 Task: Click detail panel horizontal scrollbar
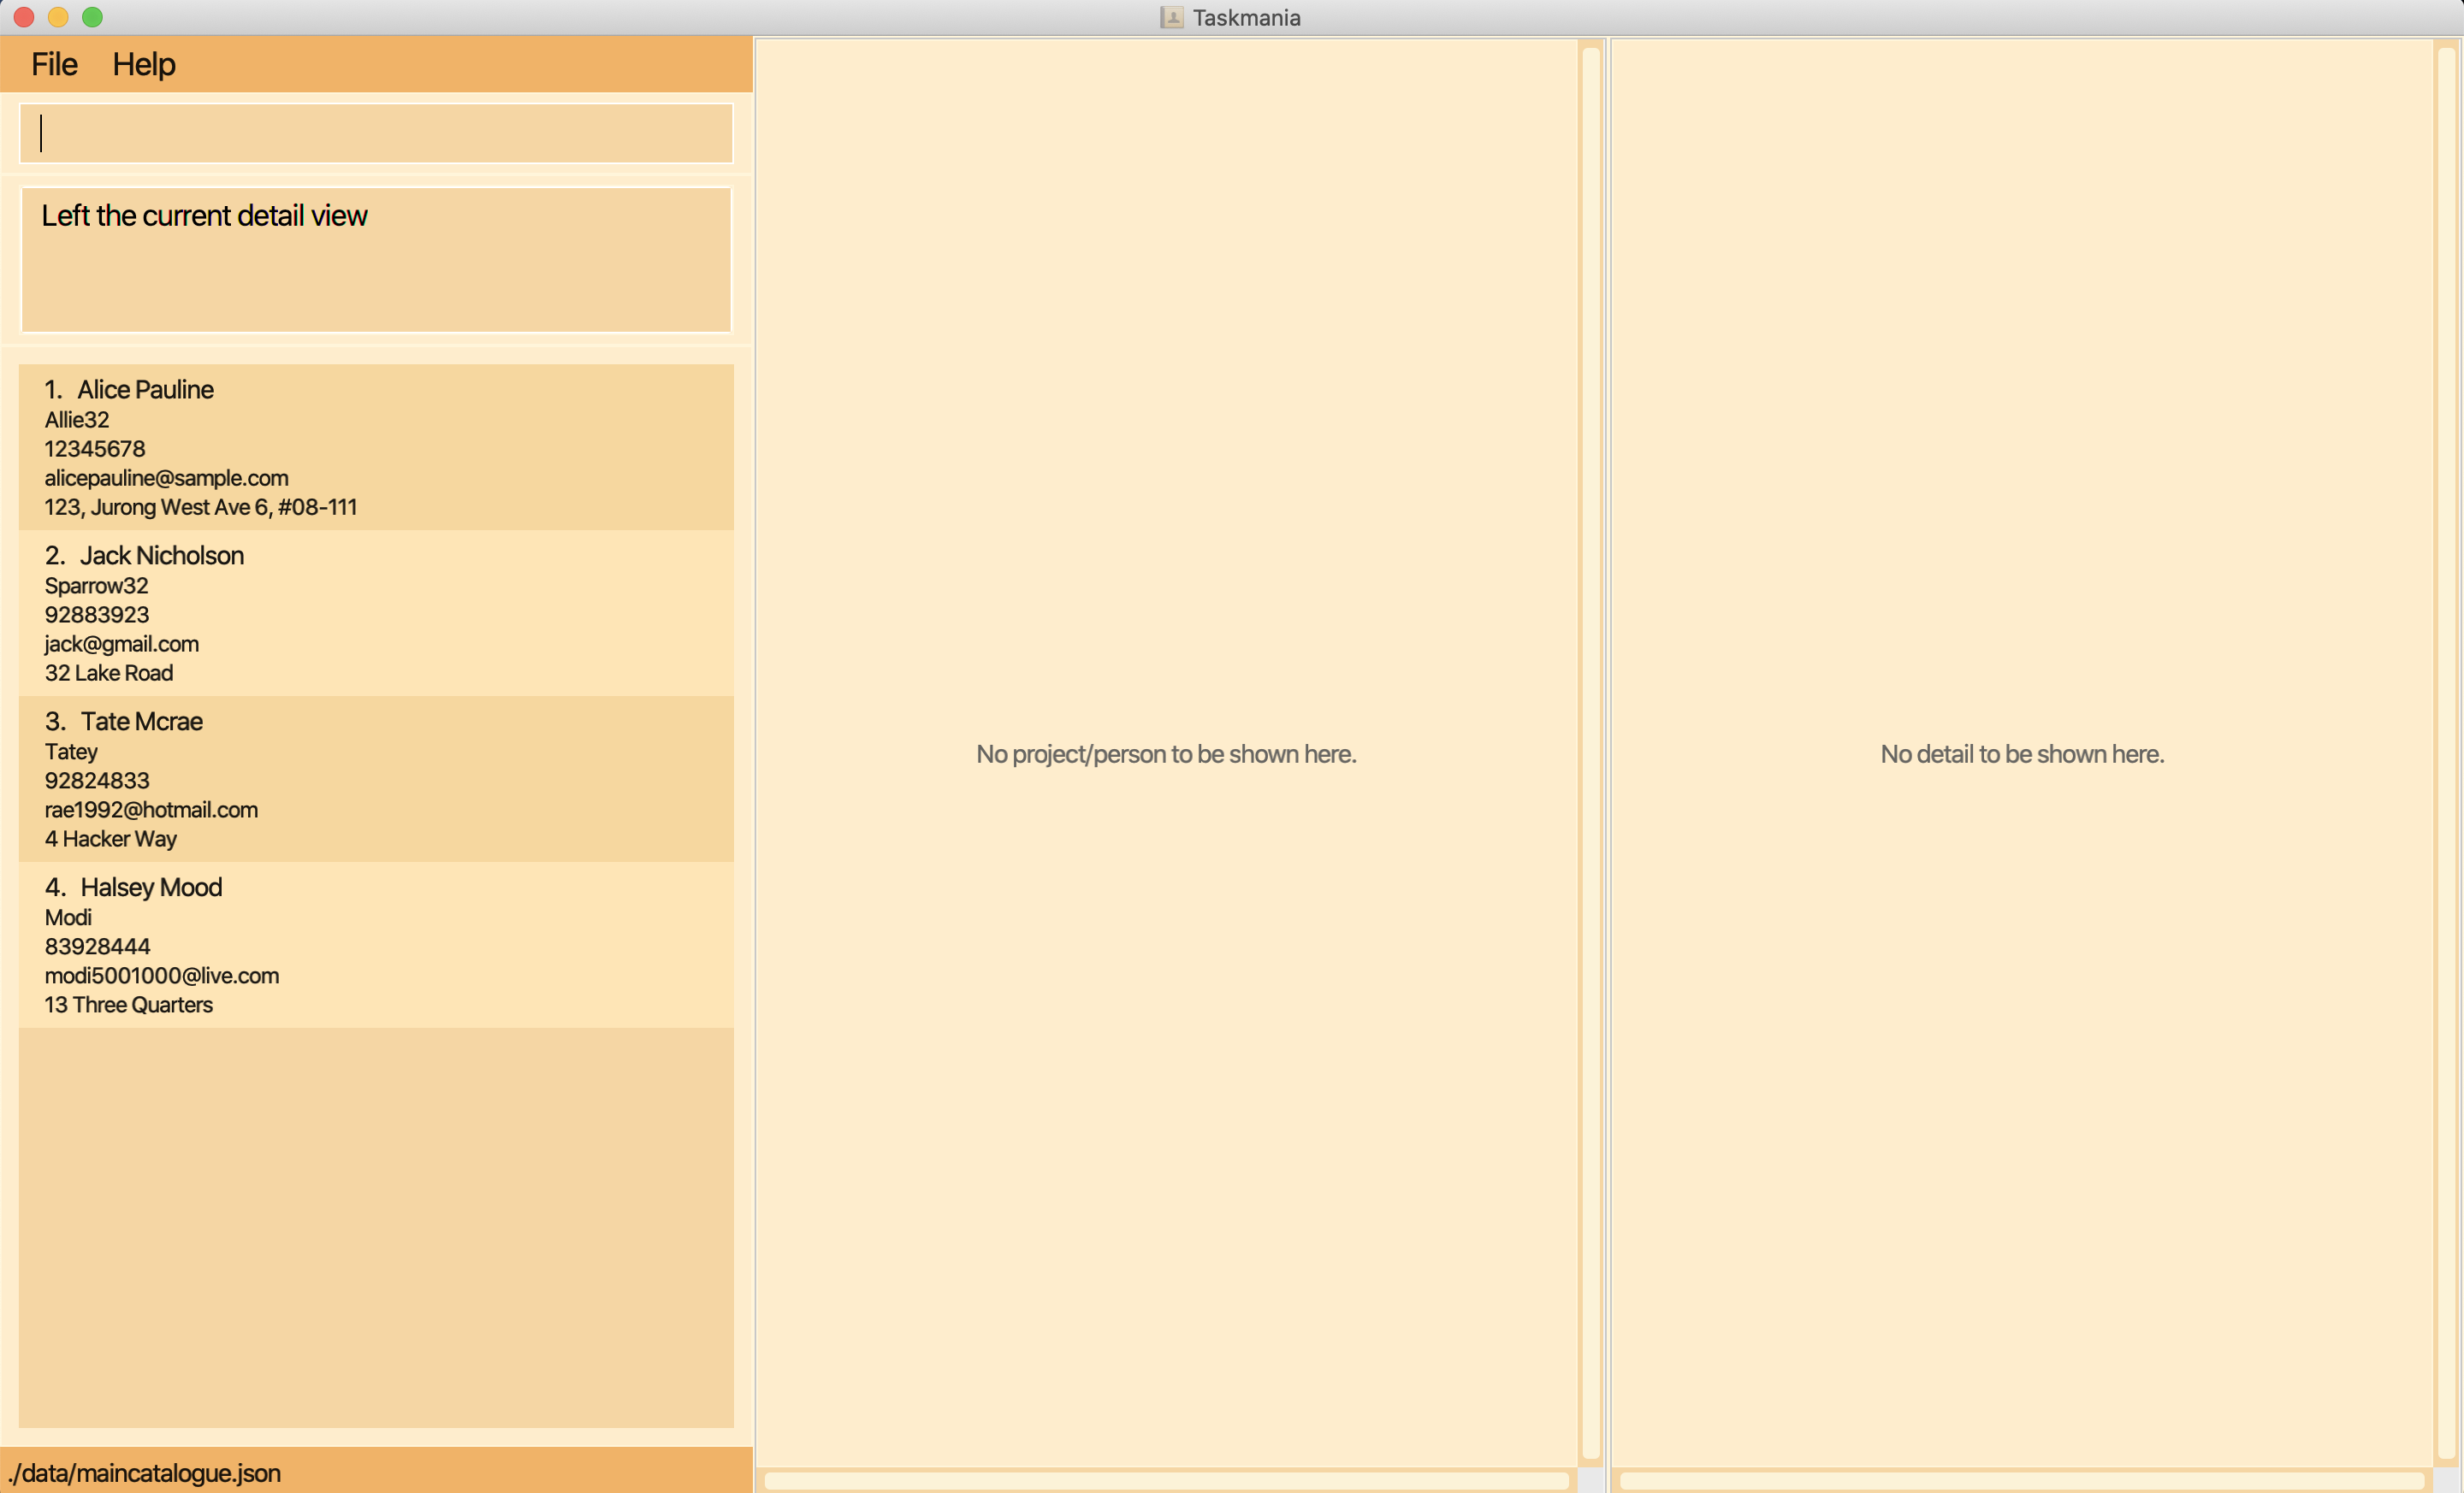click(2022, 1480)
